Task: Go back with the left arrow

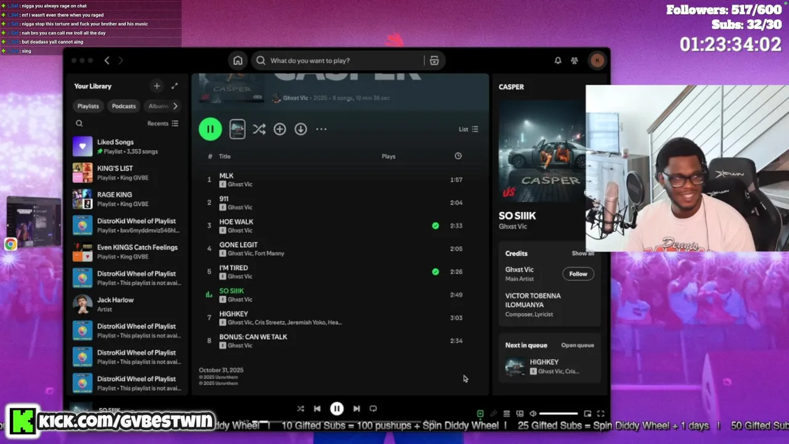Action: tap(107, 60)
